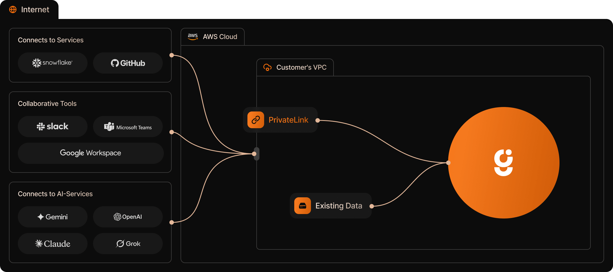This screenshot has width=613, height=272.
Task: Click the Connects to Services heading
Action: click(51, 40)
